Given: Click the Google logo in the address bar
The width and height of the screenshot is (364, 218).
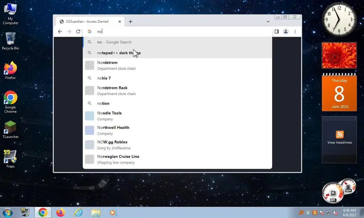Looking at the screenshot, I should [90, 32].
